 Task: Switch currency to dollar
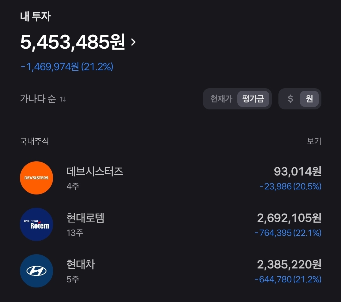(x=290, y=99)
